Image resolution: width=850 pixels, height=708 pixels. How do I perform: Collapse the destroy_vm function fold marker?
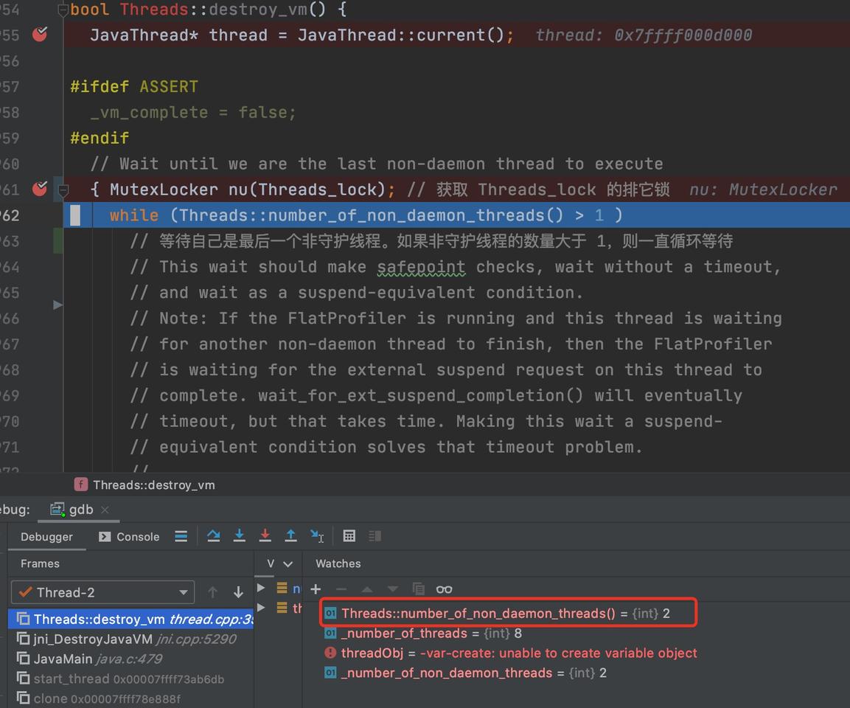pos(63,10)
